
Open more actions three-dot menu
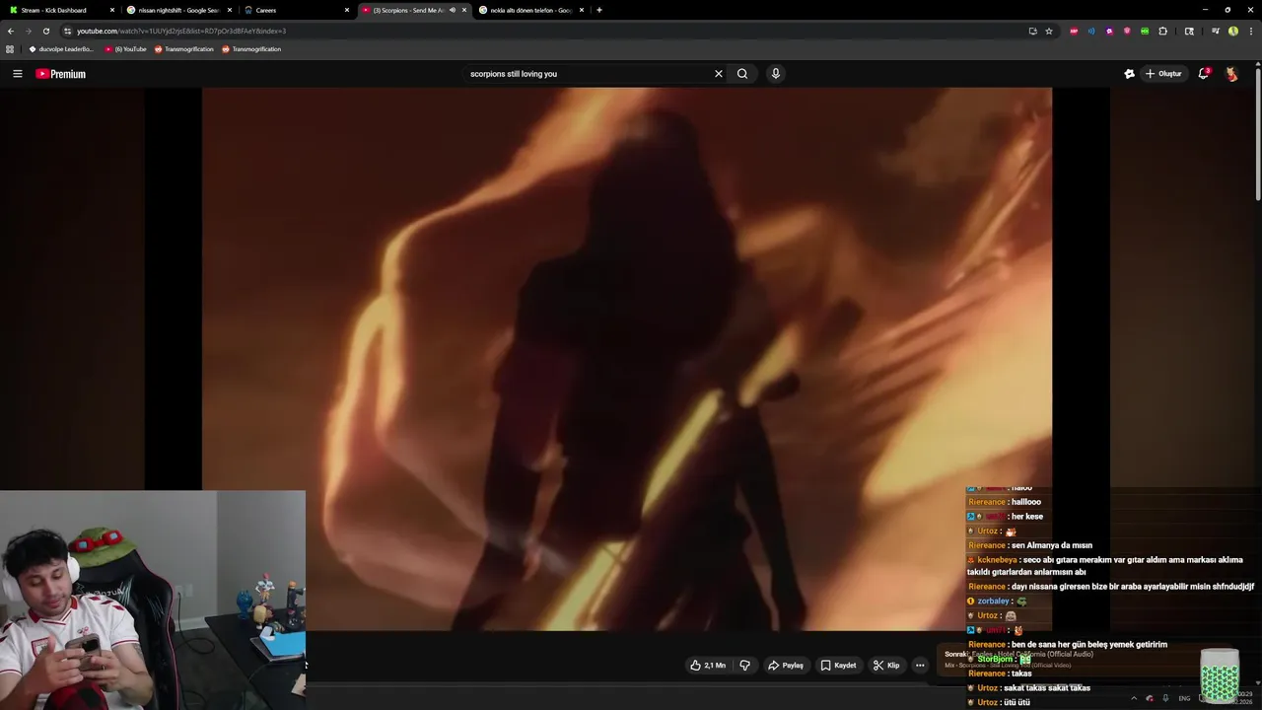click(920, 666)
